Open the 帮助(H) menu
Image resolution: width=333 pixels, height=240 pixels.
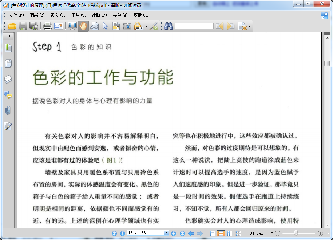pyautogui.click(x=141, y=15)
